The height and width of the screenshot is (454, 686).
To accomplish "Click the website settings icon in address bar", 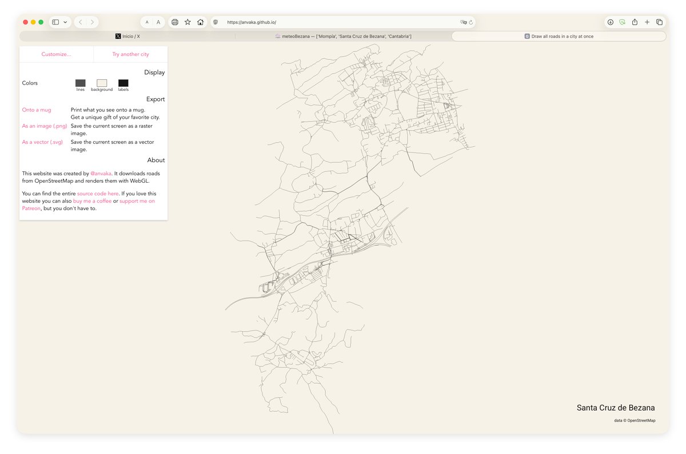I will click(216, 22).
